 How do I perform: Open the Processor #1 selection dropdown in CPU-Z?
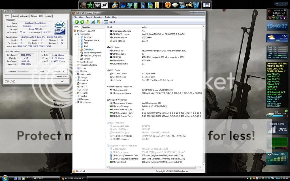pyautogui.click(x=27, y=72)
